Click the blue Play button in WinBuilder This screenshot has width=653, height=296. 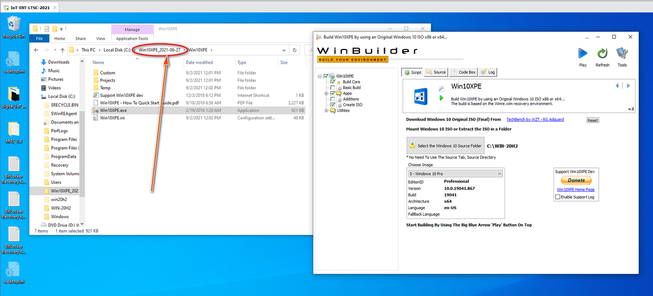click(x=583, y=54)
